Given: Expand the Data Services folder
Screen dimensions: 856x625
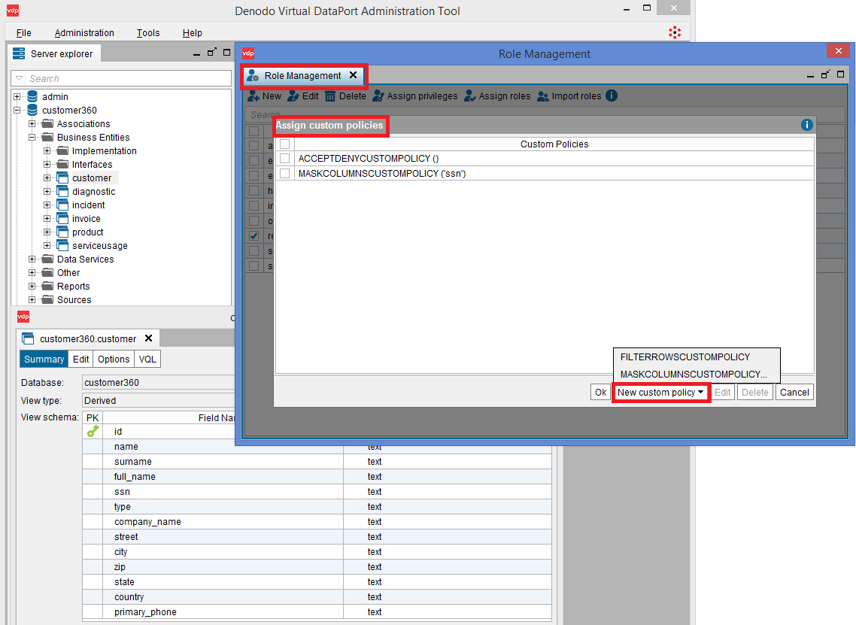Looking at the screenshot, I should [x=32, y=259].
